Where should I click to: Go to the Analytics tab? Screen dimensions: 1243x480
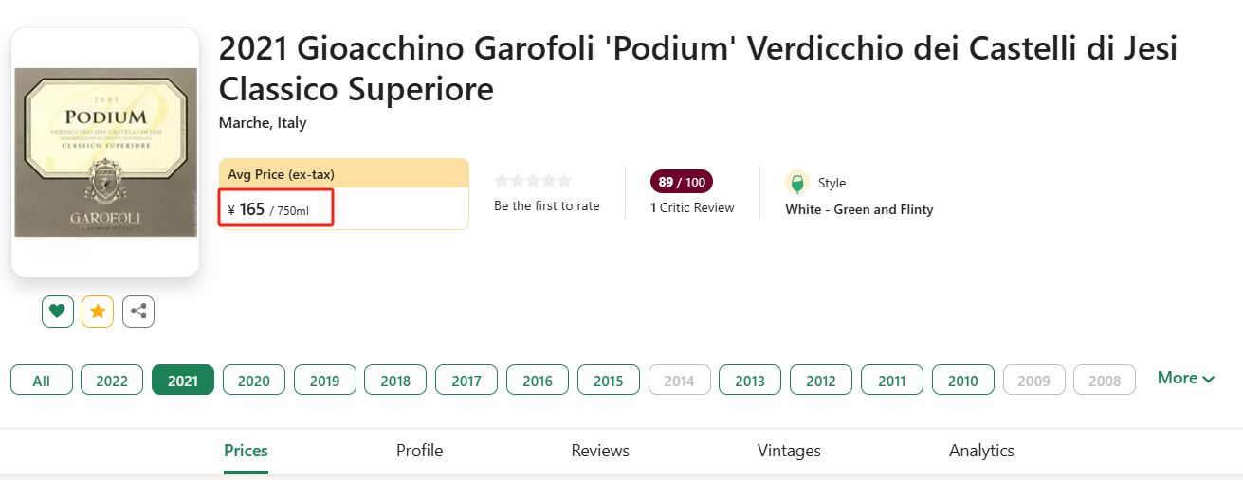981,451
